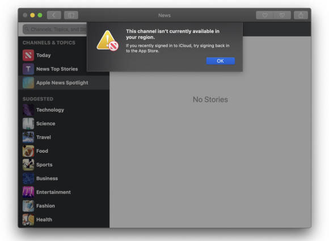Click the green full-screen window button

coord(40,15)
